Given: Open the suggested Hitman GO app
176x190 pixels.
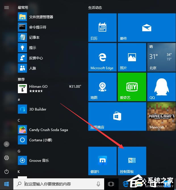Looking at the screenshot, I should (38, 88).
